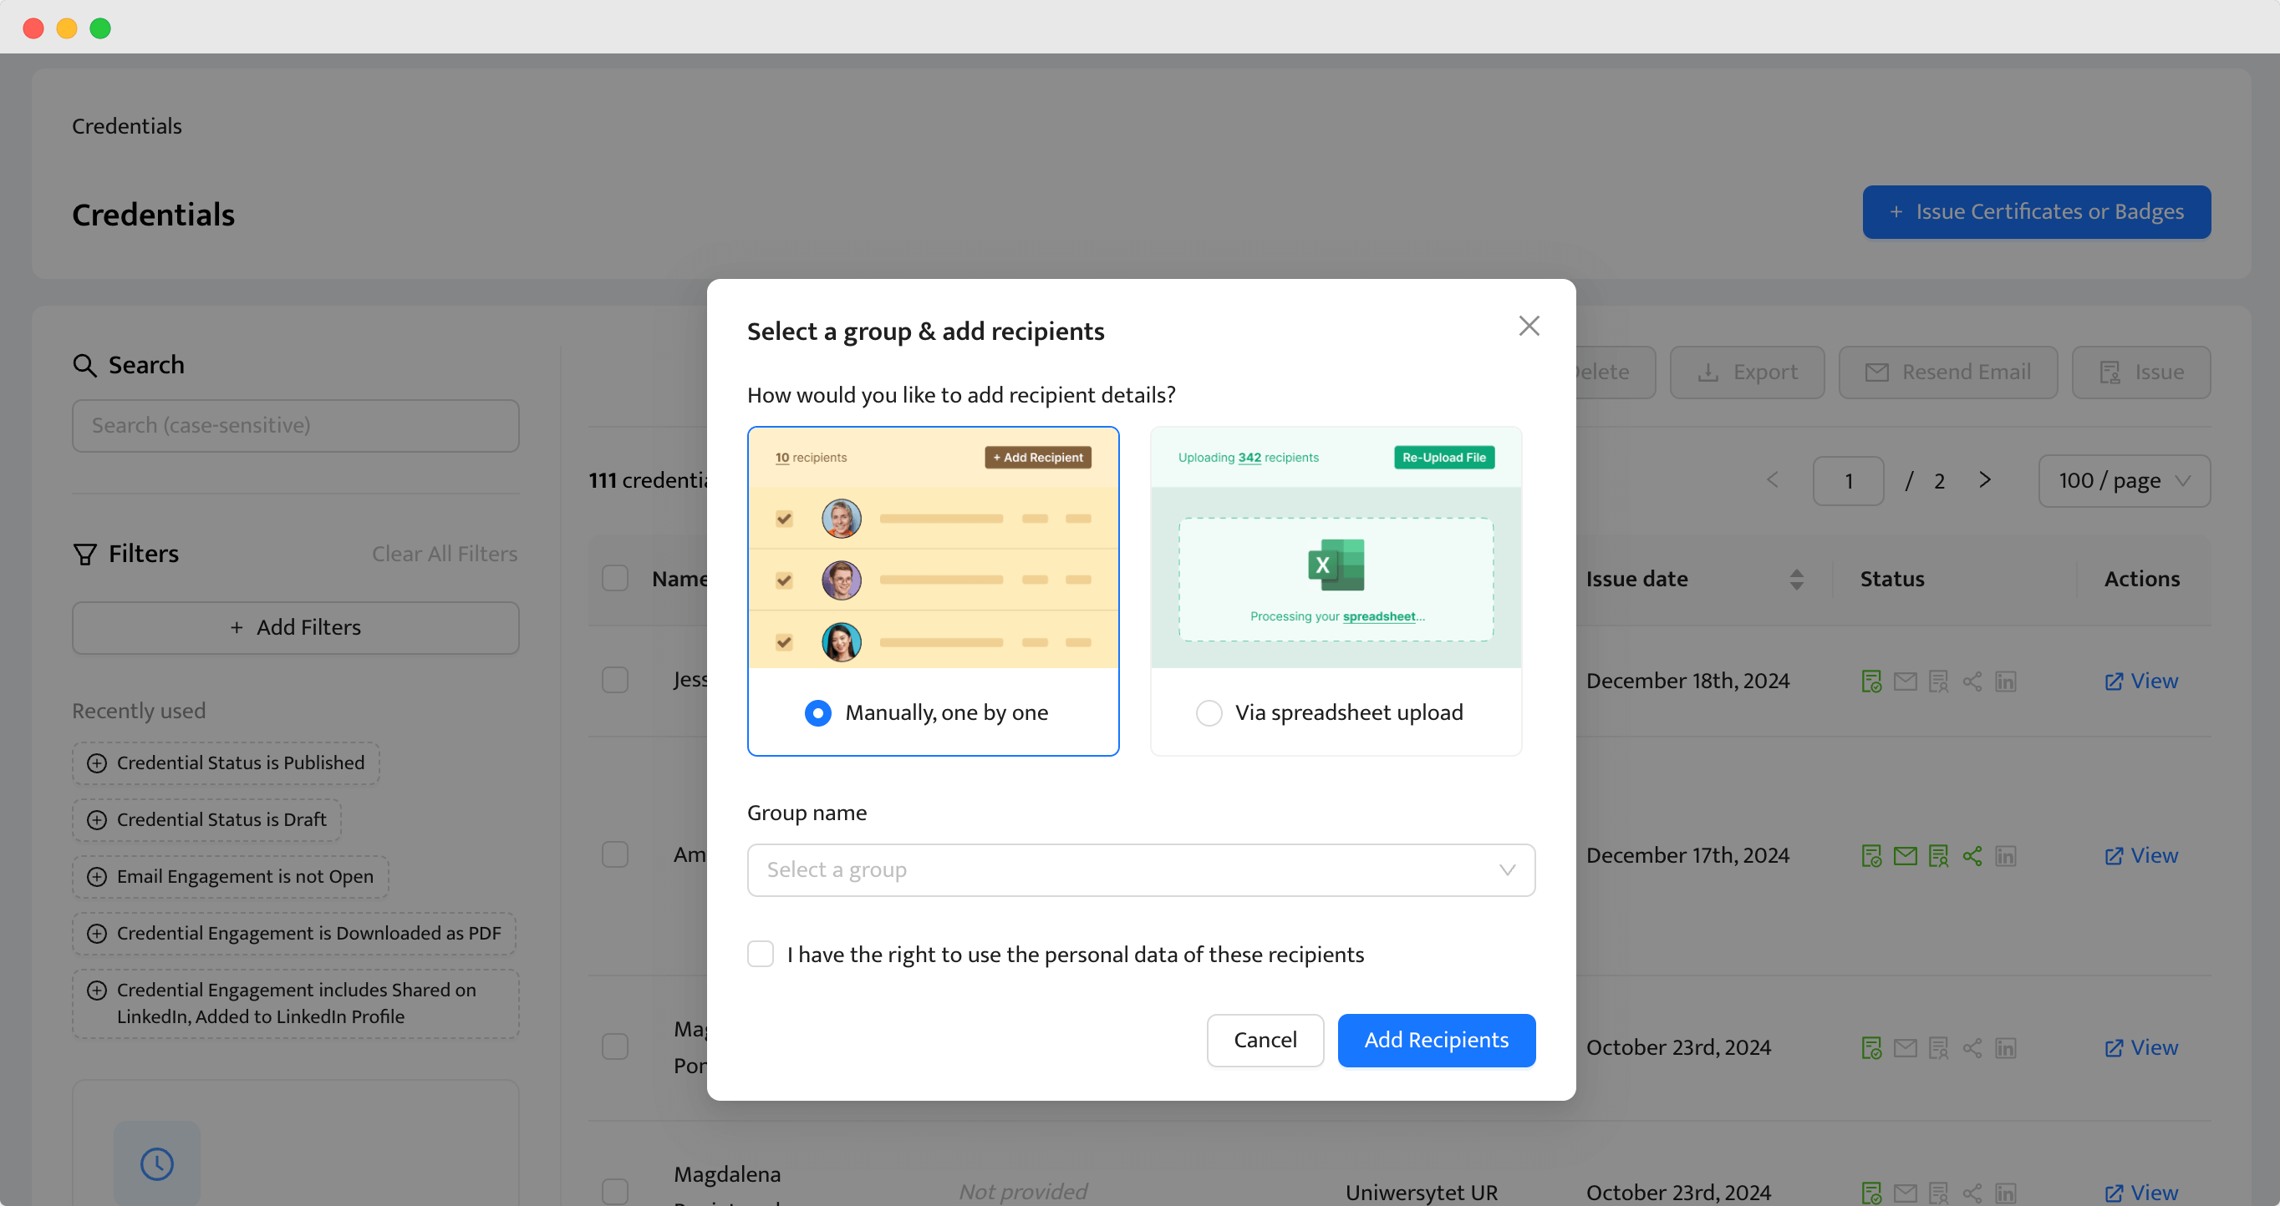Select Manually, one by one radio option
This screenshot has height=1206, width=2280.
point(818,712)
